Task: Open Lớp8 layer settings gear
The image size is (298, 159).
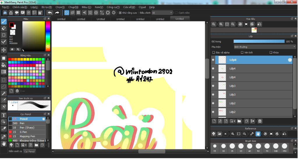Action: click(290, 60)
